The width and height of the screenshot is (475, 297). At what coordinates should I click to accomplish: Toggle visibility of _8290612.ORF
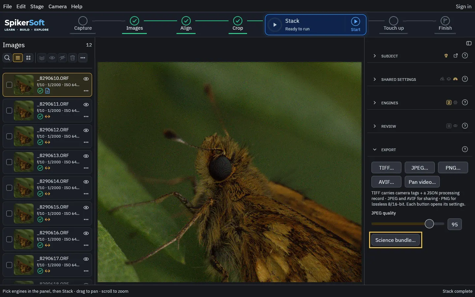coord(86,130)
